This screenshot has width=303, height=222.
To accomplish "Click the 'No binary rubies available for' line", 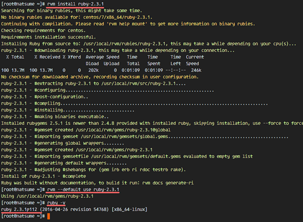I will point(77,17).
